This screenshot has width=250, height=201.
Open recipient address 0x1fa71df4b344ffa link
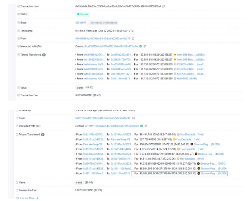coord(122,149)
